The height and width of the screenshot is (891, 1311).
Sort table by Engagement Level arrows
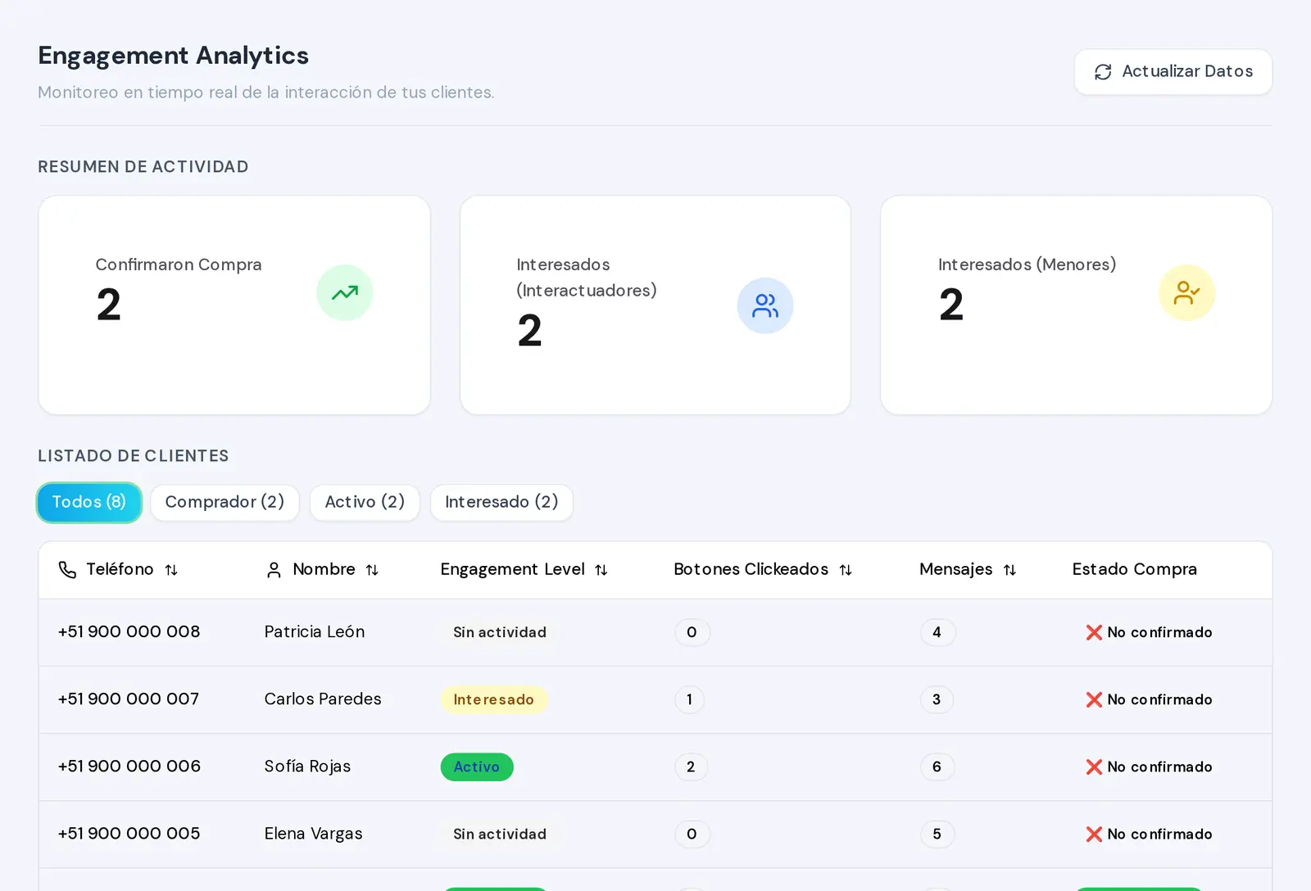[x=601, y=570]
